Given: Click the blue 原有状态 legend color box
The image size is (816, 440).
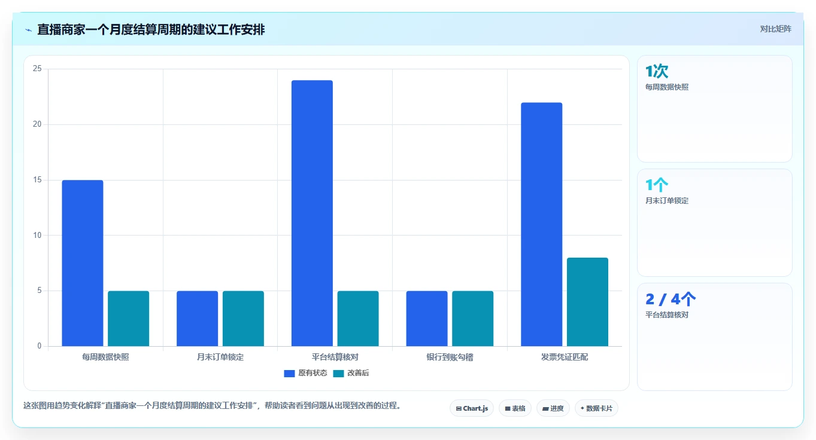Looking at the screenshot, I should pos(289,373).
